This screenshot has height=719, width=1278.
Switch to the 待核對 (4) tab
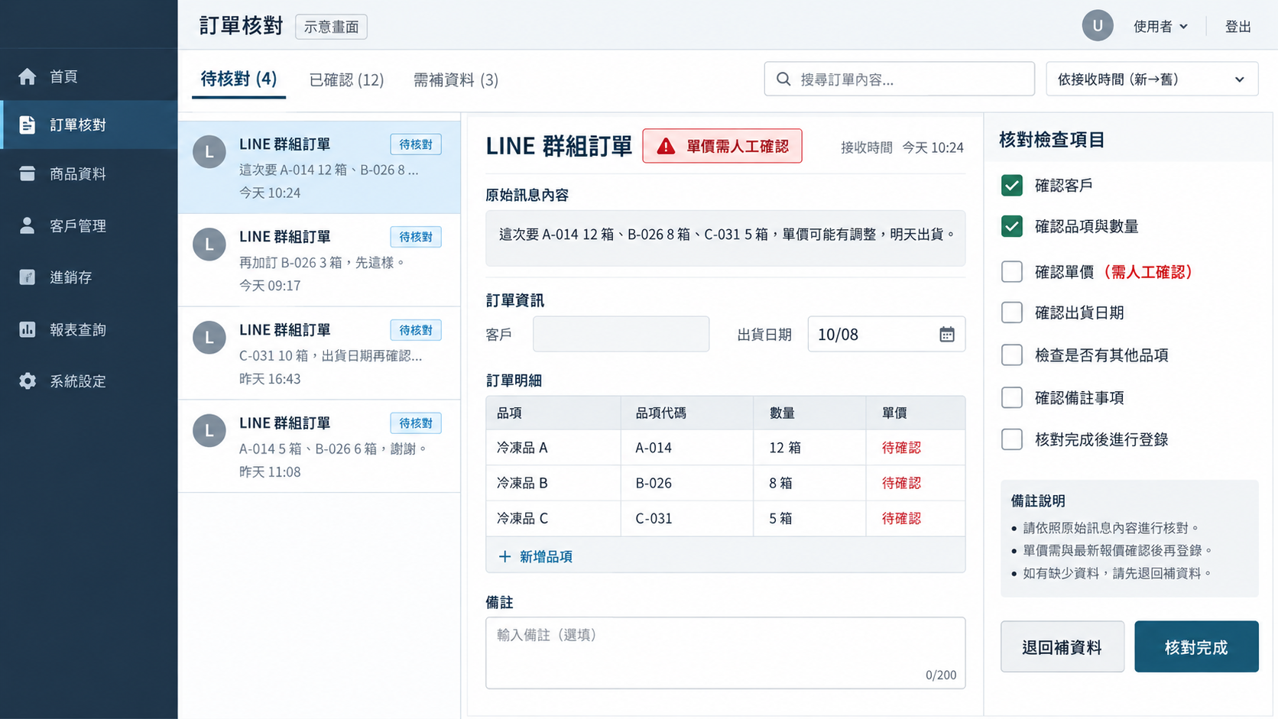click(x=238, y=79)
